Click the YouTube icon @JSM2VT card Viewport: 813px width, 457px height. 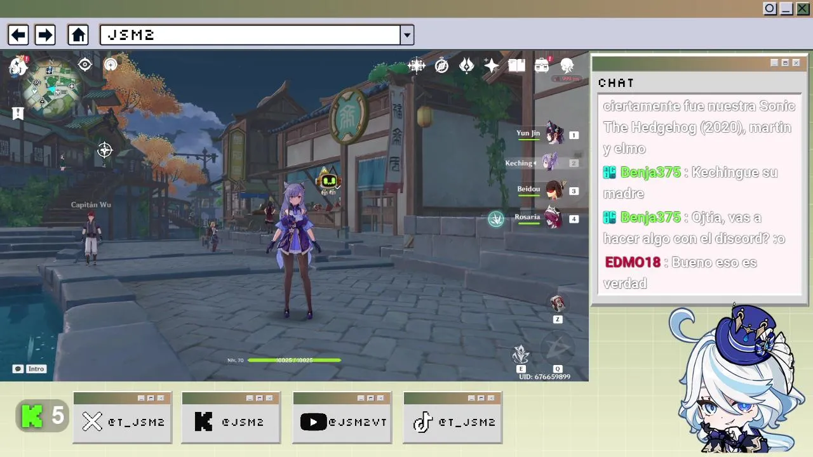[x=313, y=422]
